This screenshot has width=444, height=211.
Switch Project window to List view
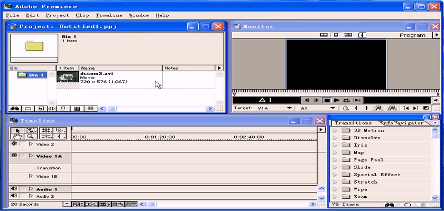(90, 109)
